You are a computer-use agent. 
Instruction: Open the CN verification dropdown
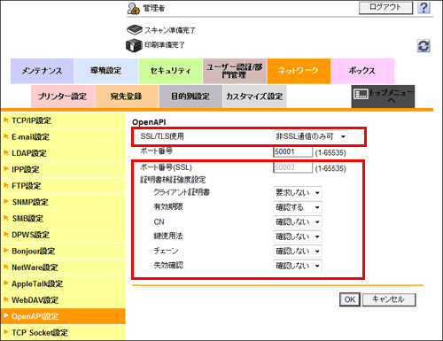[x=298, y=221]
